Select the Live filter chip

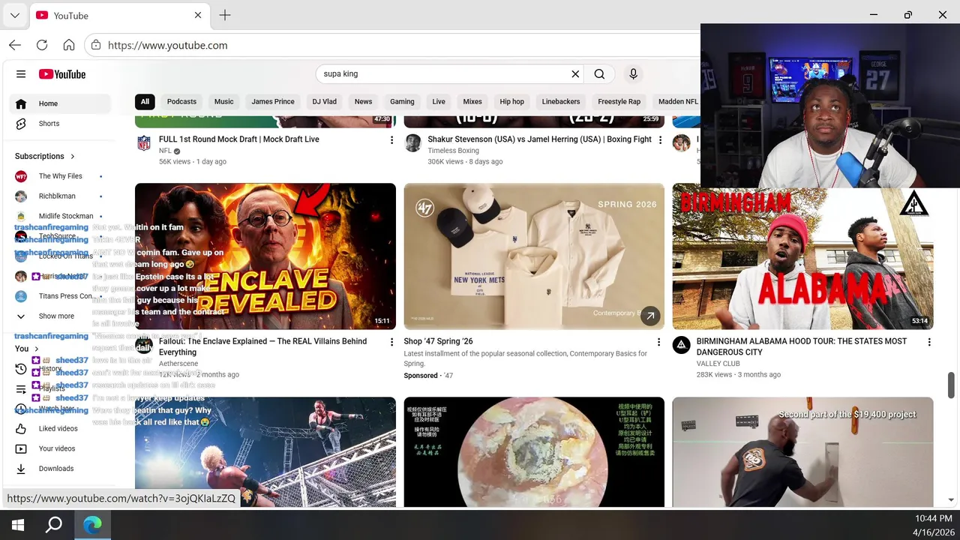[x=439, y=101]
